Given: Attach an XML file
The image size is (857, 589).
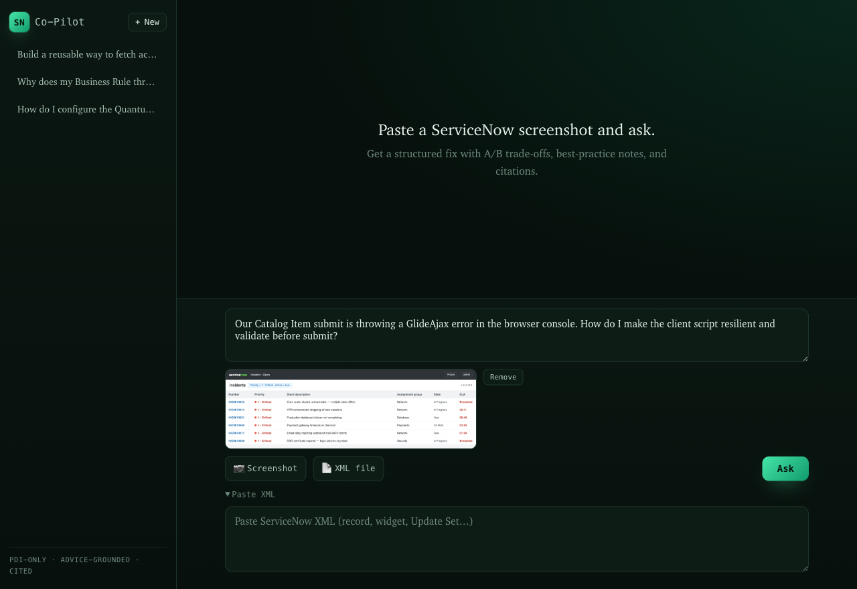Looking at the screenshot, I should pyautogui.click(x=349, y=469).
